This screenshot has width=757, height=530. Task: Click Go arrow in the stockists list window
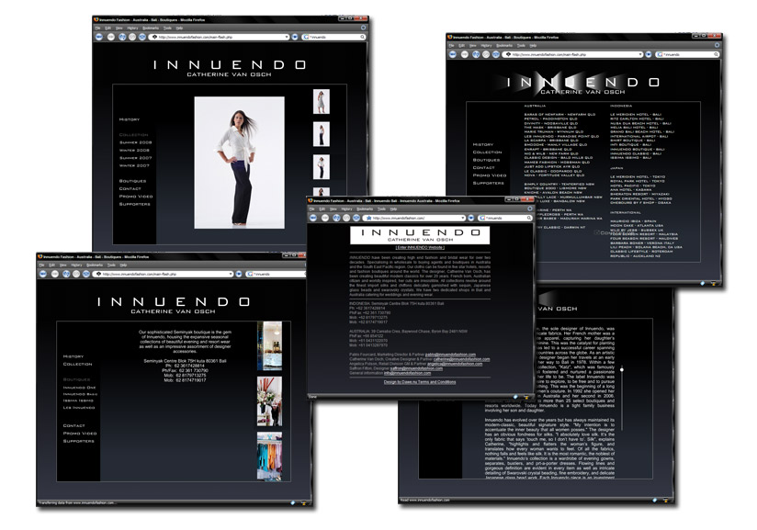click(649, 54)
